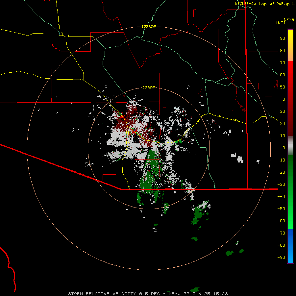The width and height of the screenshot is (296, 296).
Task: Click the -70 value on the velocity scale
Action: point(281,233)
